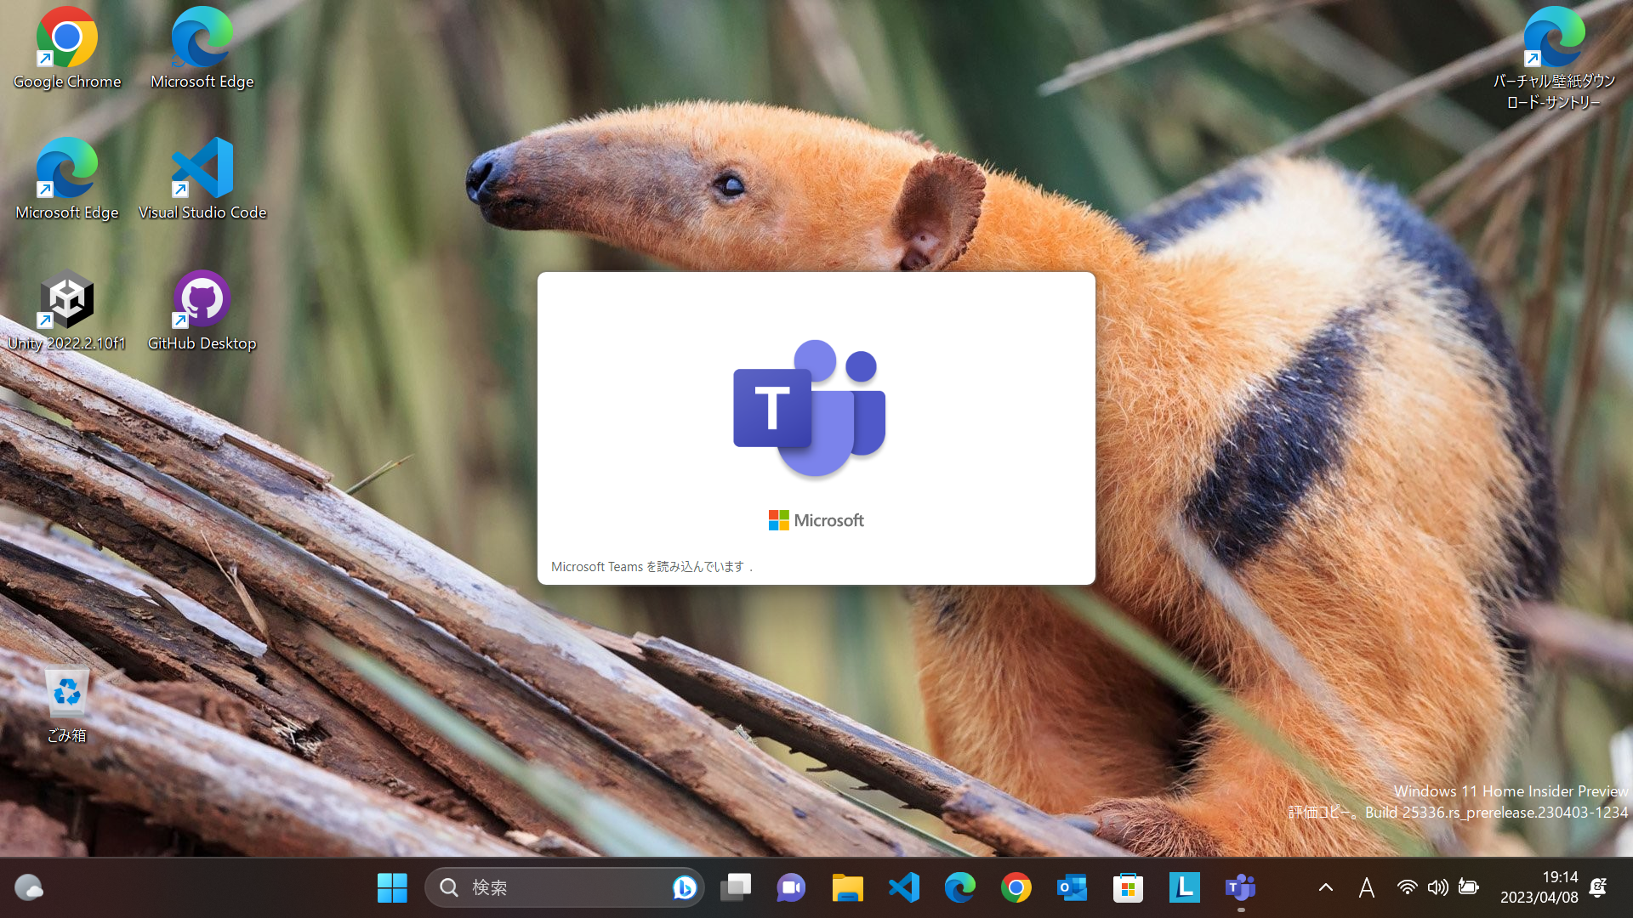Click the Microsoft logo on the Teams splash
1633x918 pixels.
pyautogui.click(x=816, y=520)
